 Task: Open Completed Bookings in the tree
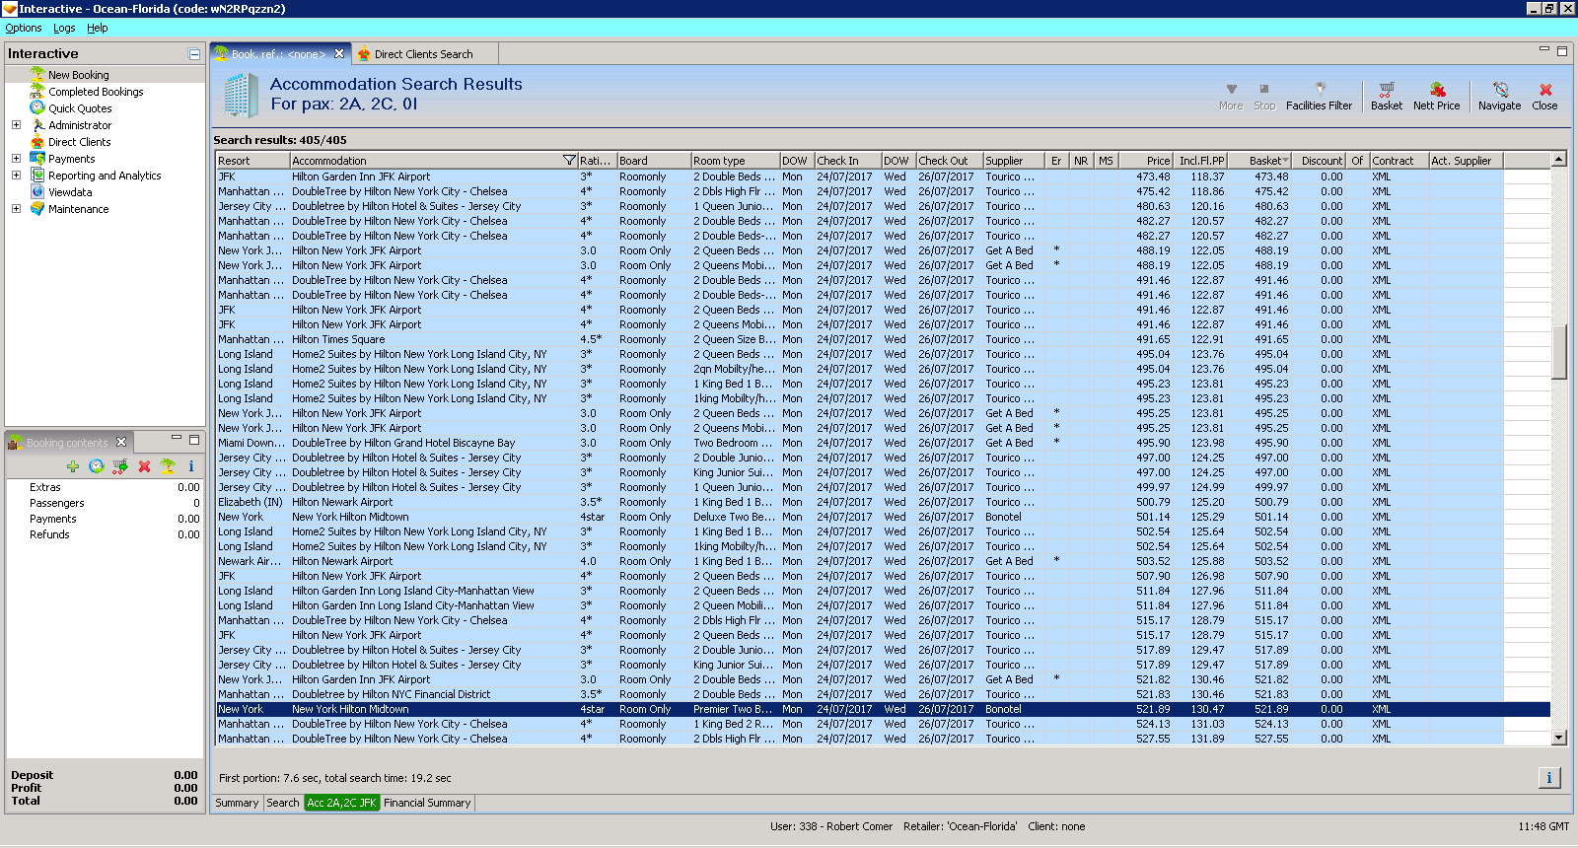pyautogui.click(x=96, y=92)
